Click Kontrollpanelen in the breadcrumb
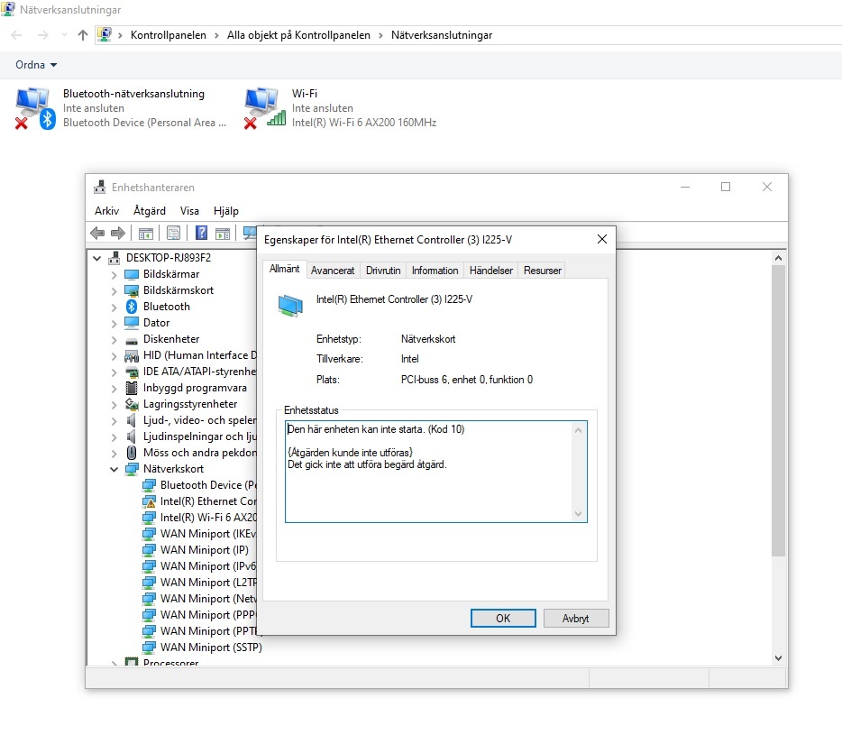 168,35
